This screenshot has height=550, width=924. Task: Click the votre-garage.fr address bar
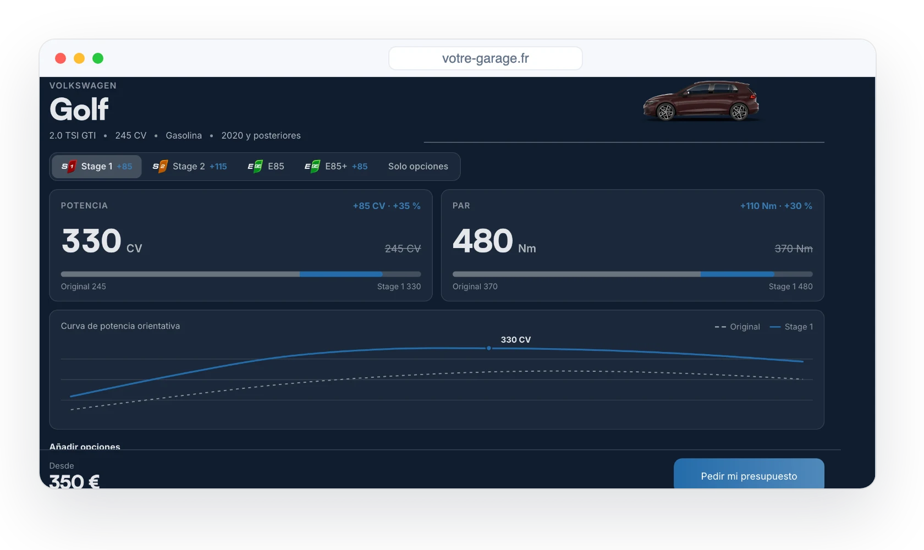coord(486,58)
